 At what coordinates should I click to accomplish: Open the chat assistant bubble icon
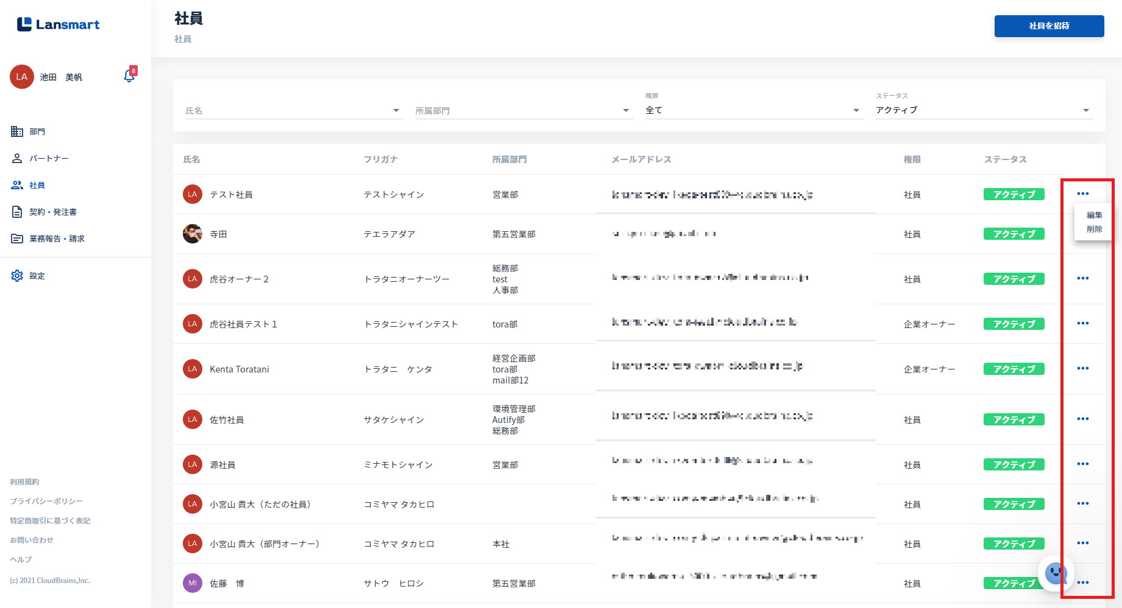[x=1056, y=573]
